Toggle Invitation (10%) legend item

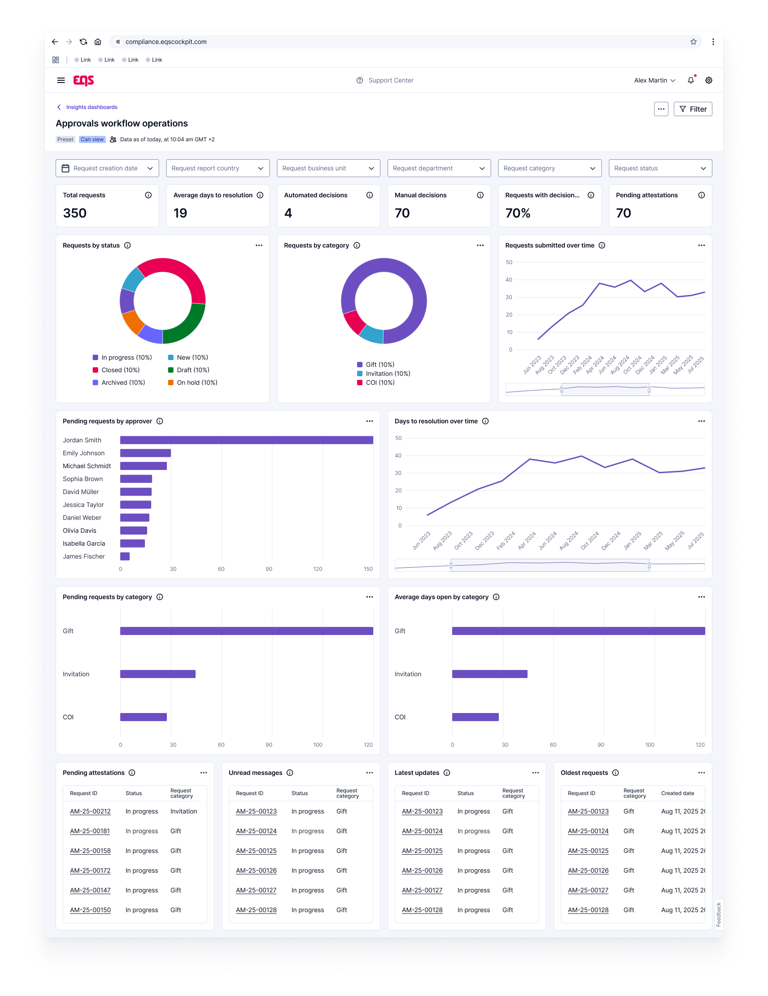tap(384, 374)
